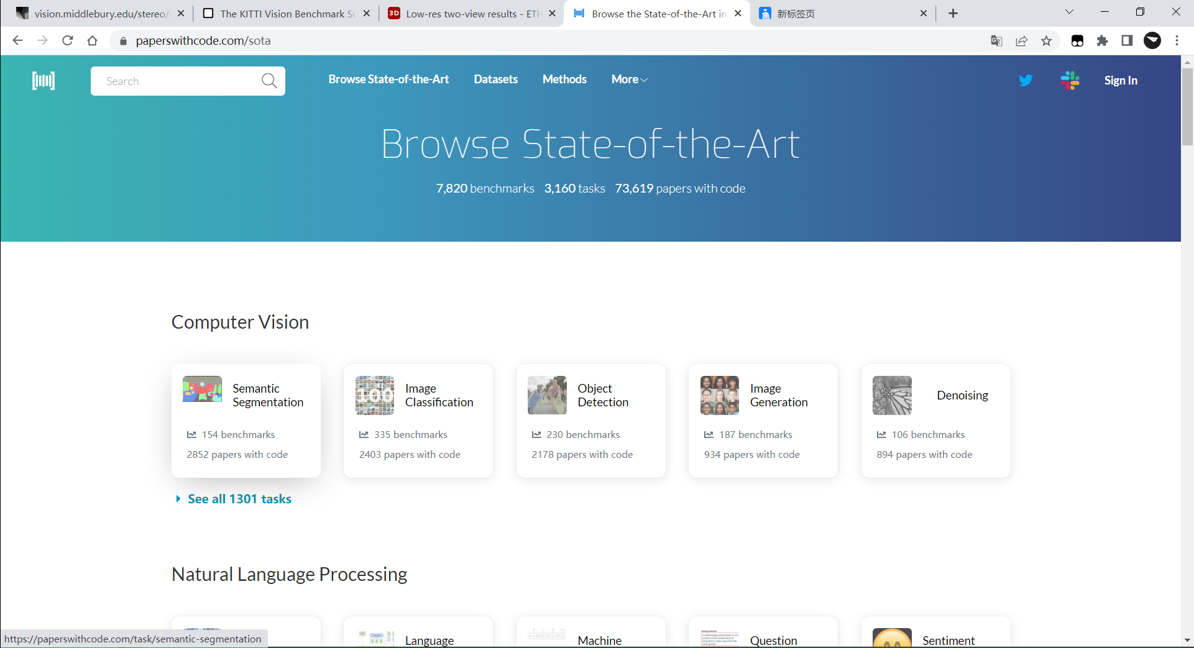Click the browser home icon
Viewport: 1194px width, 648px height.
(x=92, y=40)
